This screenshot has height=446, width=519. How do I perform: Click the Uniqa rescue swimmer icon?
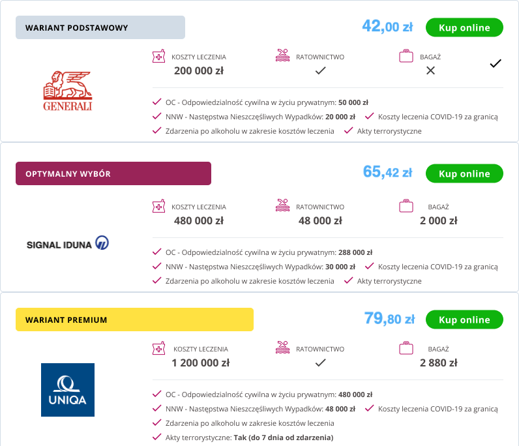[282, 348]
